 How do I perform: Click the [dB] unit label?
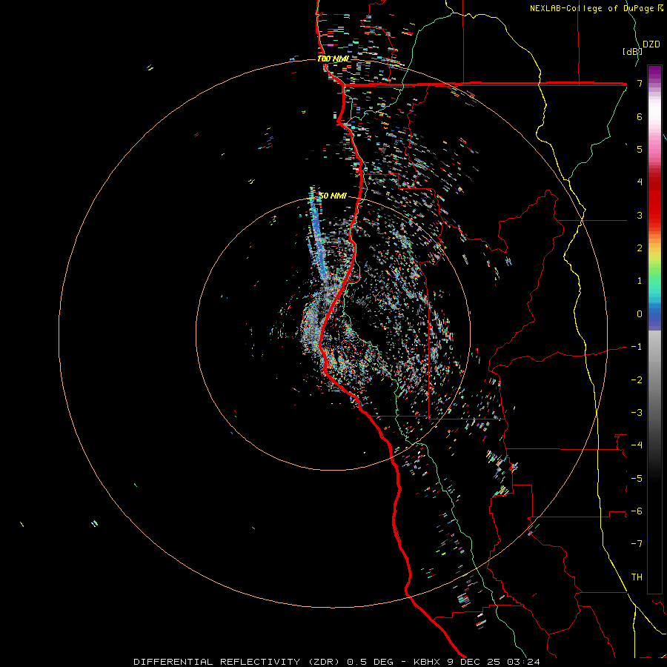click(x=632, y=52)
